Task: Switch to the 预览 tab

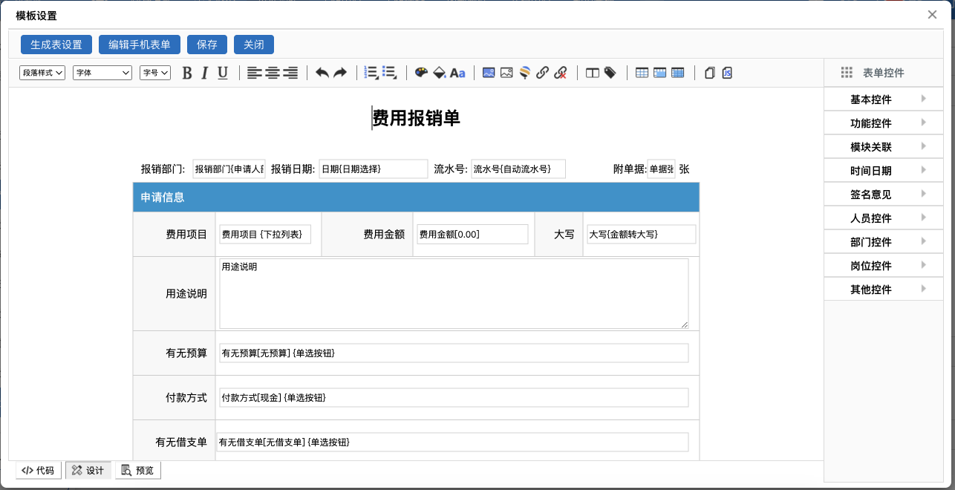Action: click(x=137, y=470)
